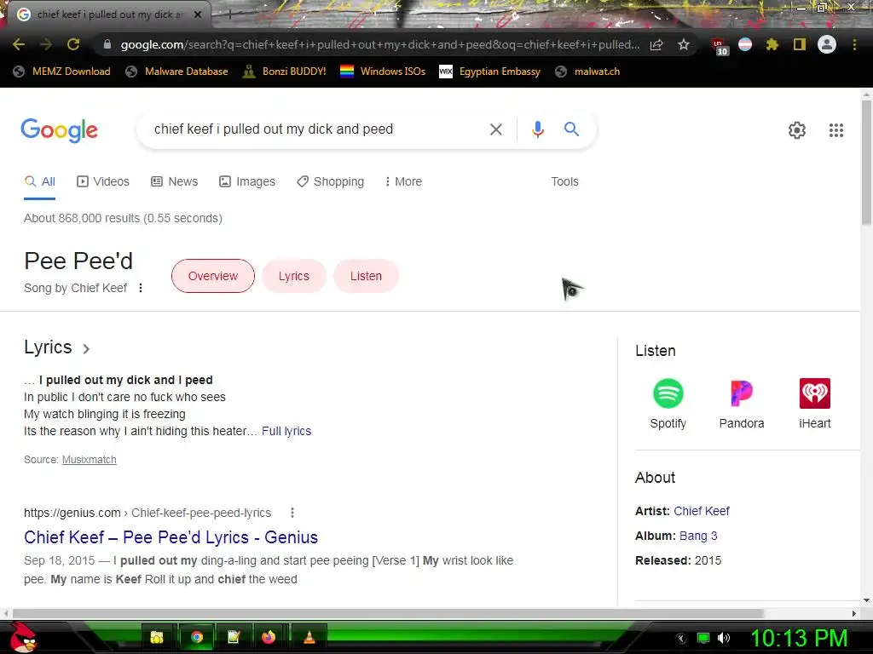Open the puzzle-piece Extensions menu
The width and height of the screenshot is (873, 654).
click(x=772, y=44)
